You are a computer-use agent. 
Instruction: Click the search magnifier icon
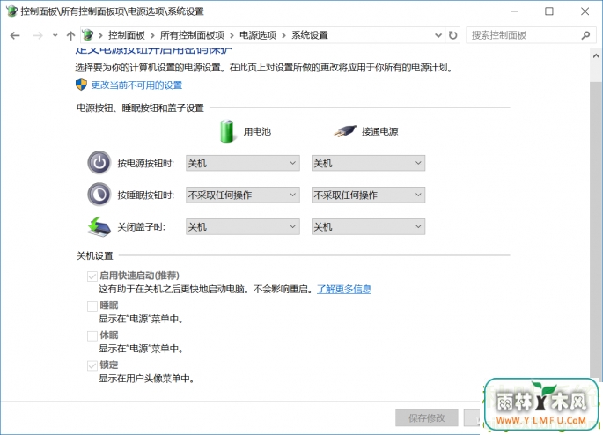click(x=585, y=35)
